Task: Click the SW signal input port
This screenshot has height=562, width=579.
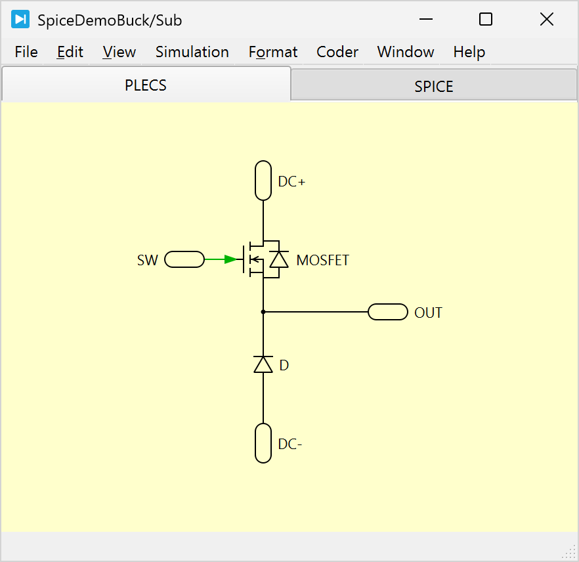Action: click(184, 259)
